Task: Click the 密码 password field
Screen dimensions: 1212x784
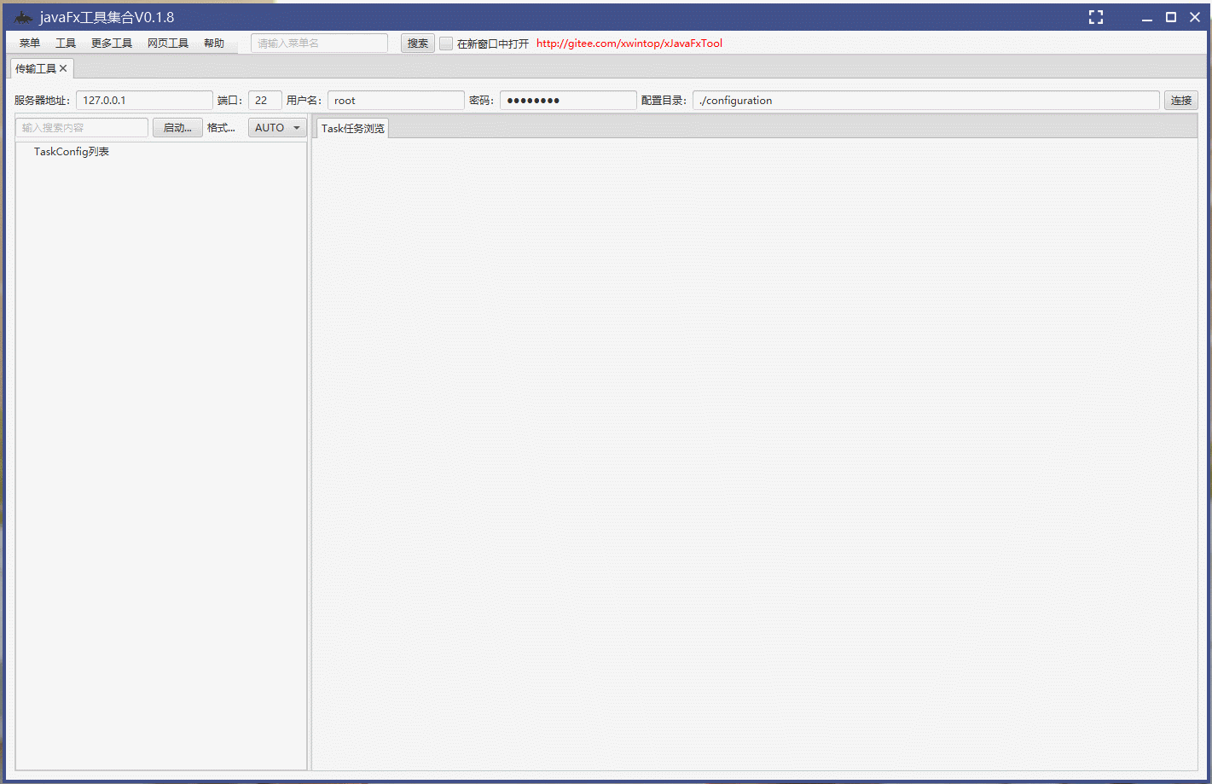Action: point(568,101)
